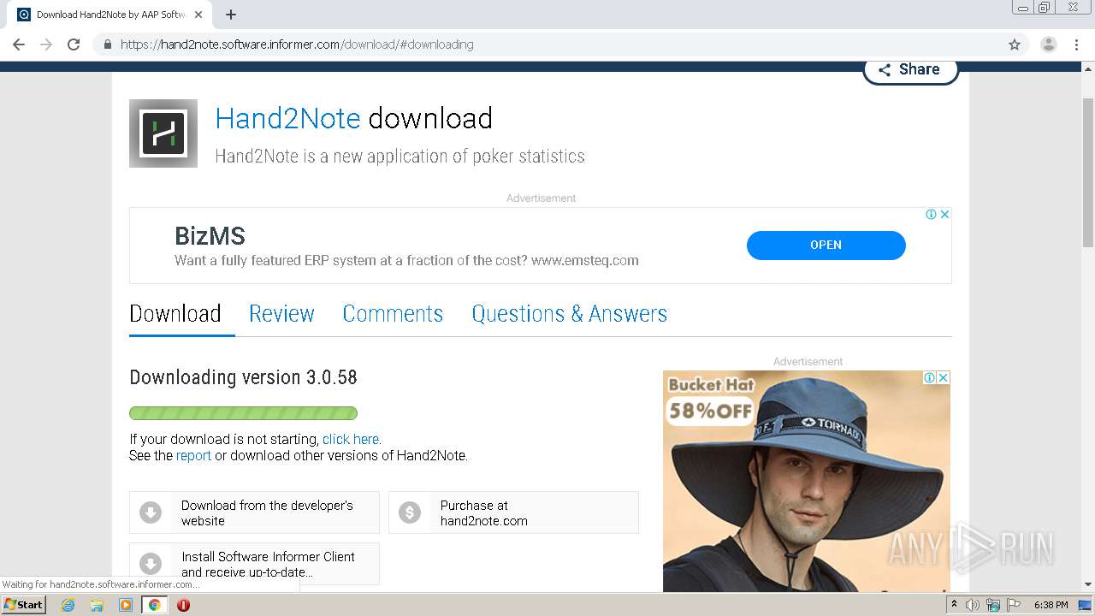Bookmark this page with the star icon

[1015, 44]
